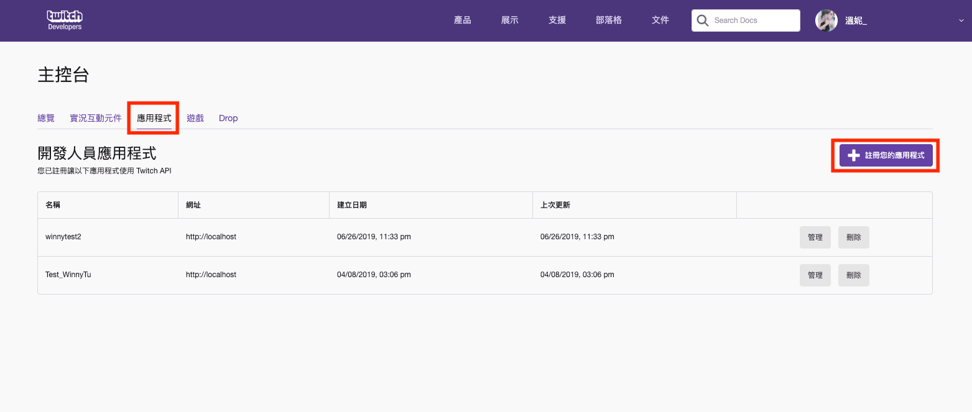
Task: Click created date 04/08/2019, 03:06 pm
Action: coord(374,275)
